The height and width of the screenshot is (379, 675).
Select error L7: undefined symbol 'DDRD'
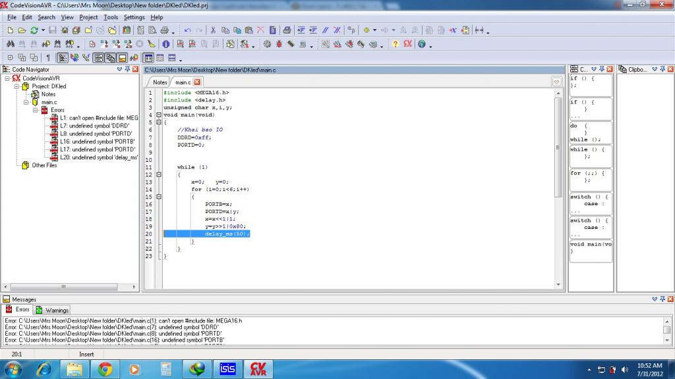click(x=94, y=126)
